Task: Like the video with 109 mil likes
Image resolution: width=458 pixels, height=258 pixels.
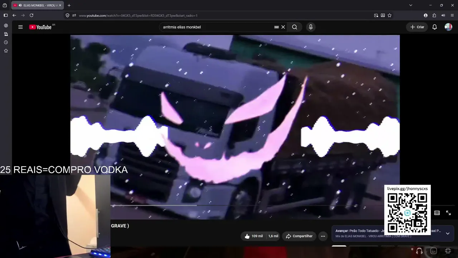Action: [x=254, y=236]
